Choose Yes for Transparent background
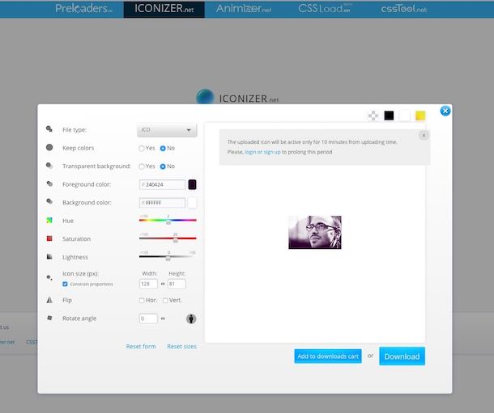The height and width of the screenshot is (413, 494). coord(142,166)
